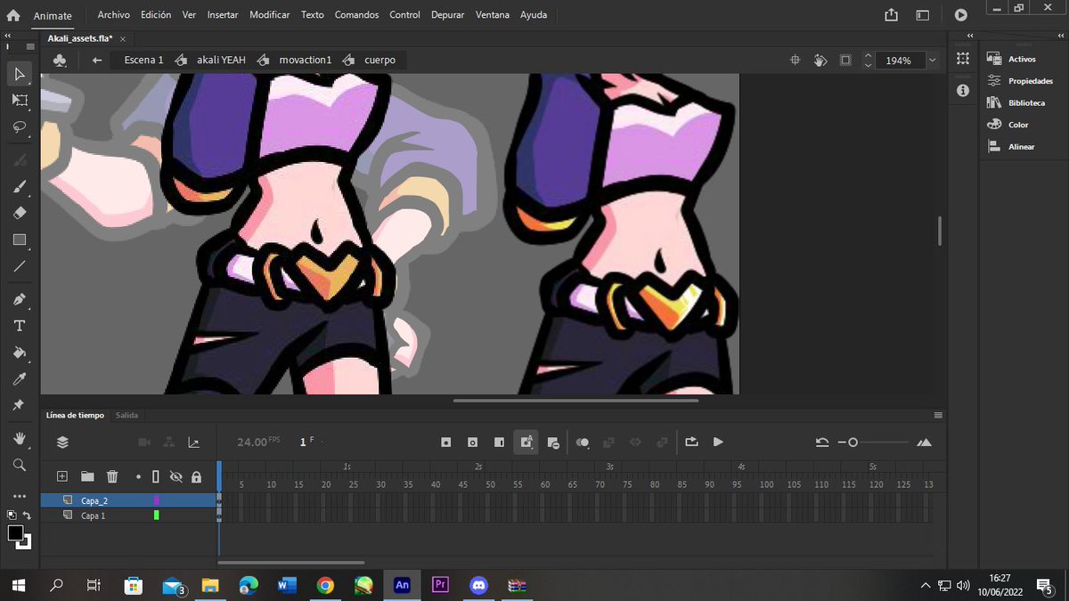Toggle visibility for all layers
Image resolution: width=1069 pixels, height=601 pixels.
pos(176,477)
